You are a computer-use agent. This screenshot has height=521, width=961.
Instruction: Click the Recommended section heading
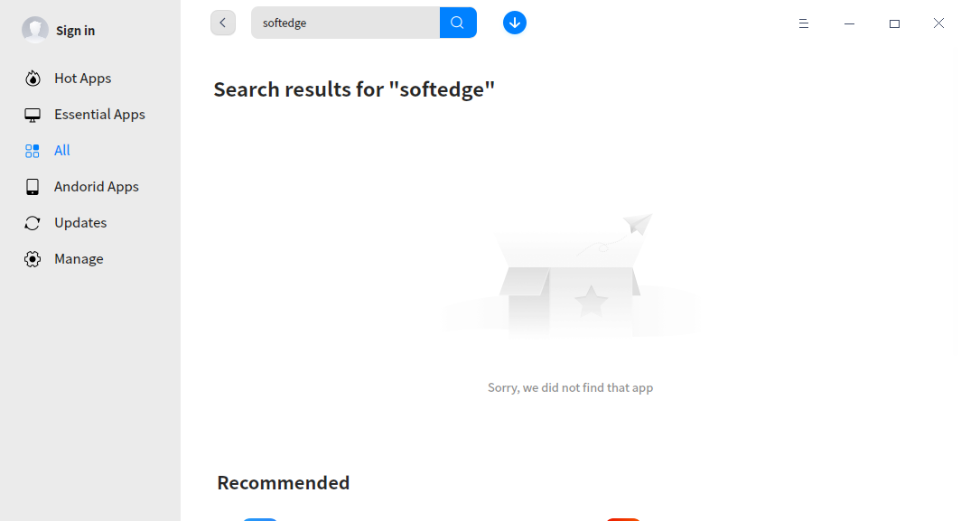click(283, 482)
